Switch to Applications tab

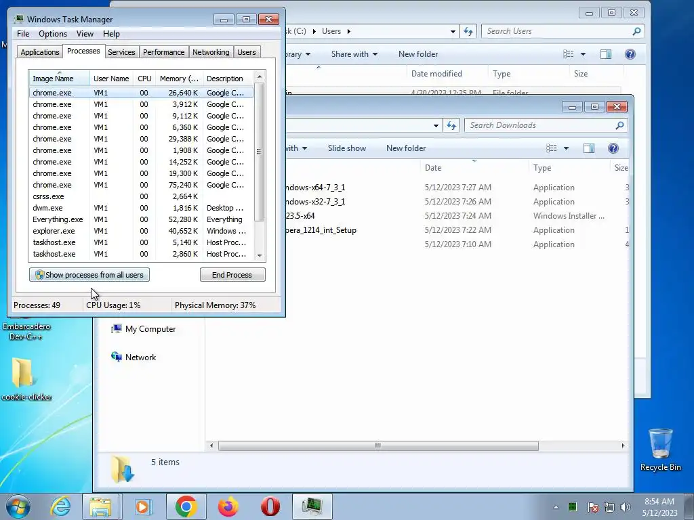(x=40, y=52)
